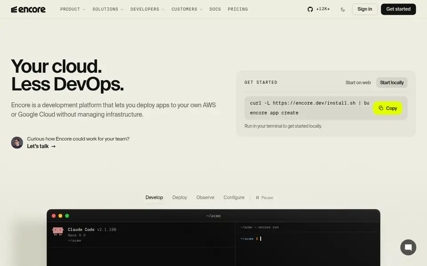Toggle dark mode moon icon
The image size is (427, 266).
pos(343,9)
